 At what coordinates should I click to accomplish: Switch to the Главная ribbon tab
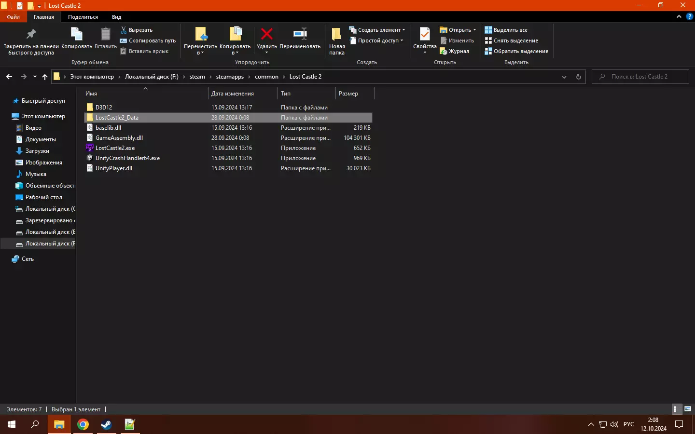44,17
